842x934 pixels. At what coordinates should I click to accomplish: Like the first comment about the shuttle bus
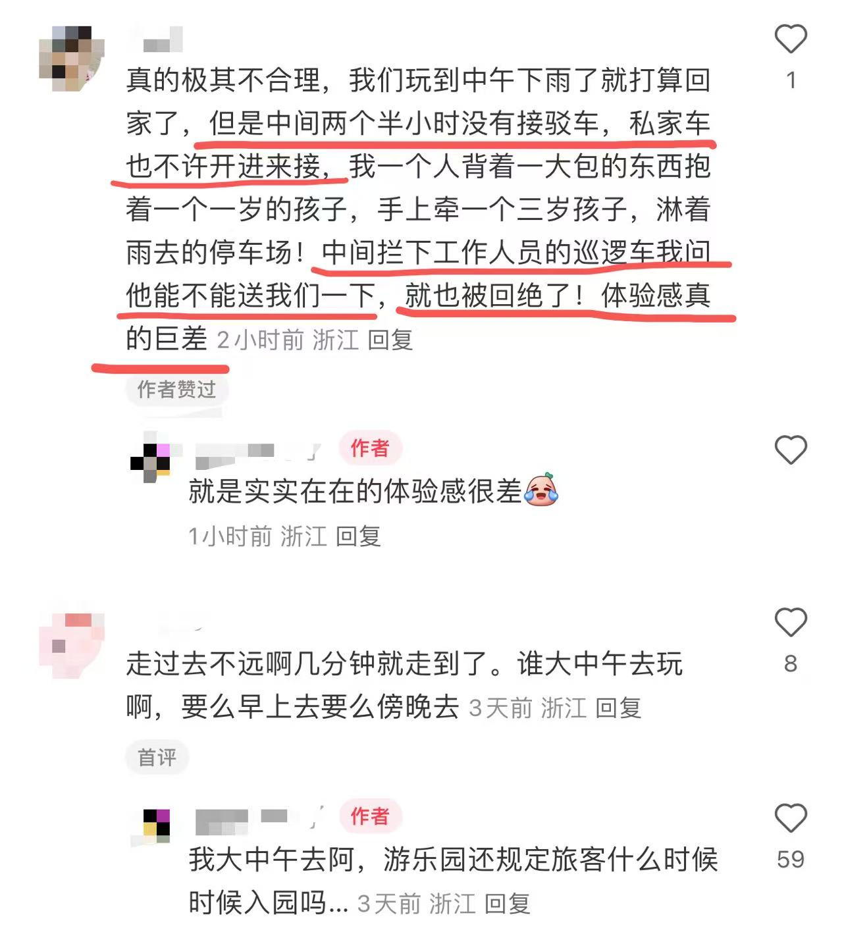[x=791, y=39]
